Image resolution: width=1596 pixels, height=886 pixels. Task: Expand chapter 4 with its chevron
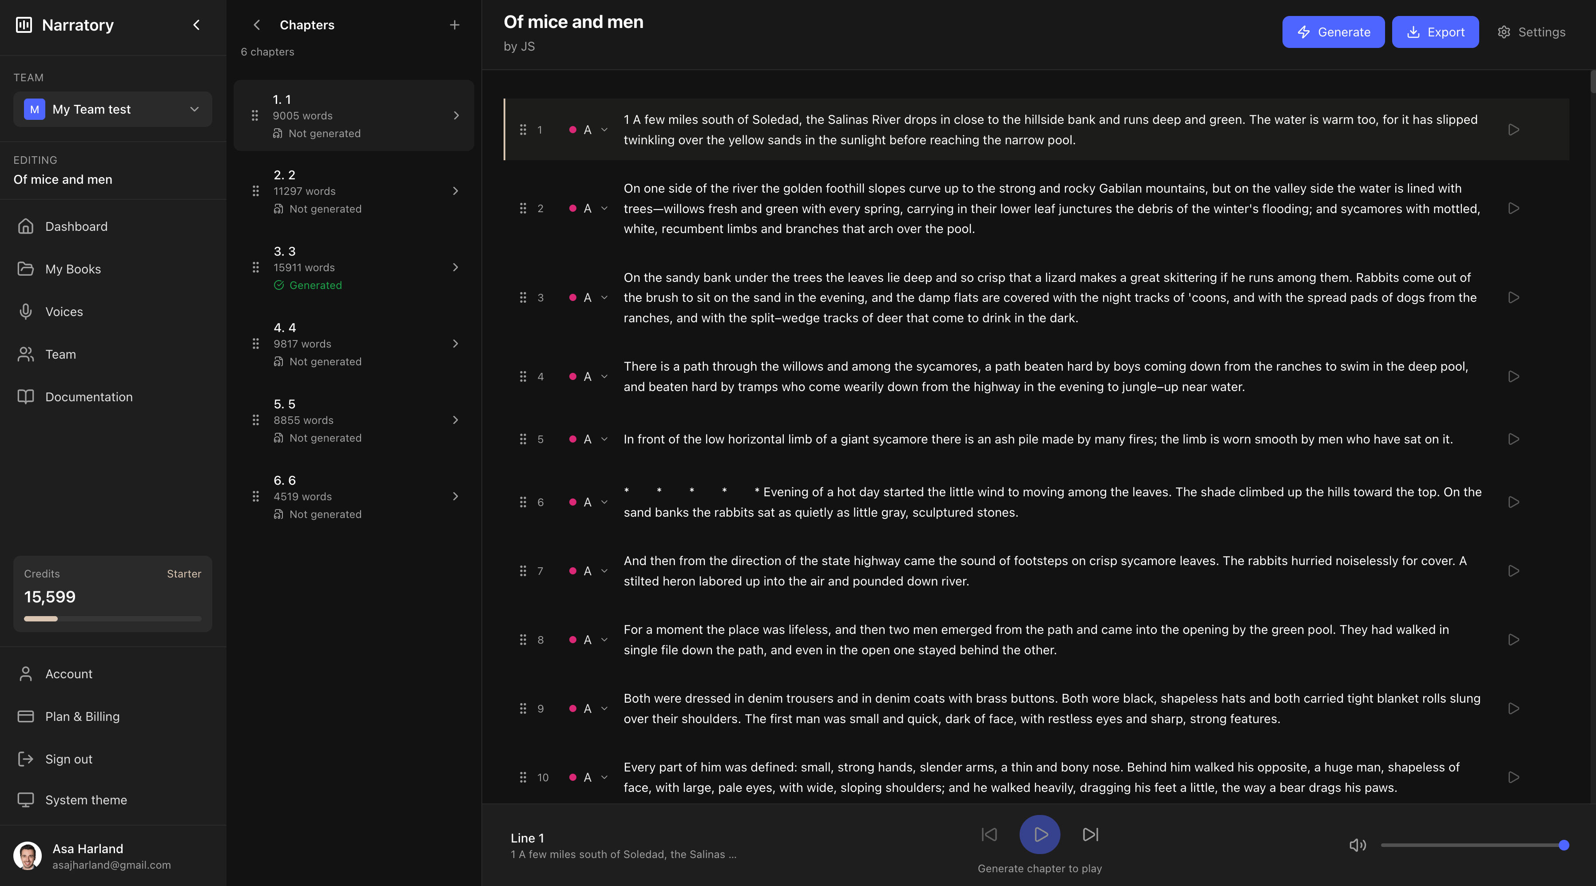pos(455,344)
